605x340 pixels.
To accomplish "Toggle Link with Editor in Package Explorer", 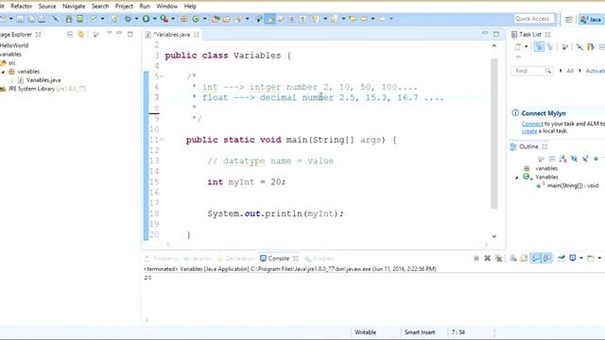I will (80, 34).
